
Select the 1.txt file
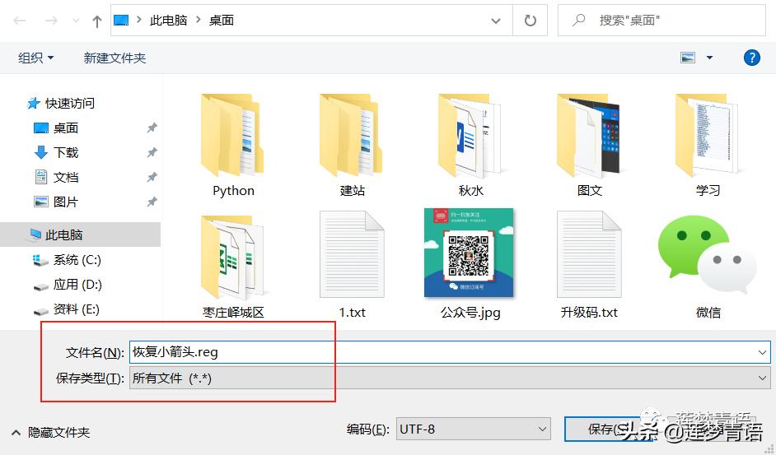coord(352,266)
